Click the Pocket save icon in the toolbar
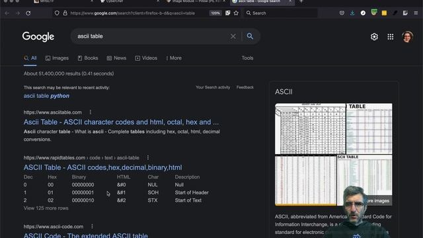Image resolution: width=423 pixels, height=238 pixels. (342, 13)
